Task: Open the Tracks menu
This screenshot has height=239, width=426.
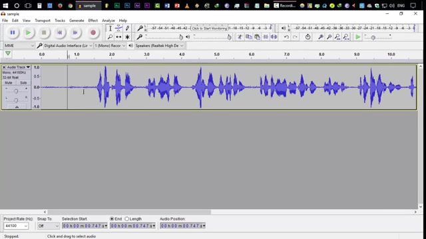Action: [x=60, y=21]
